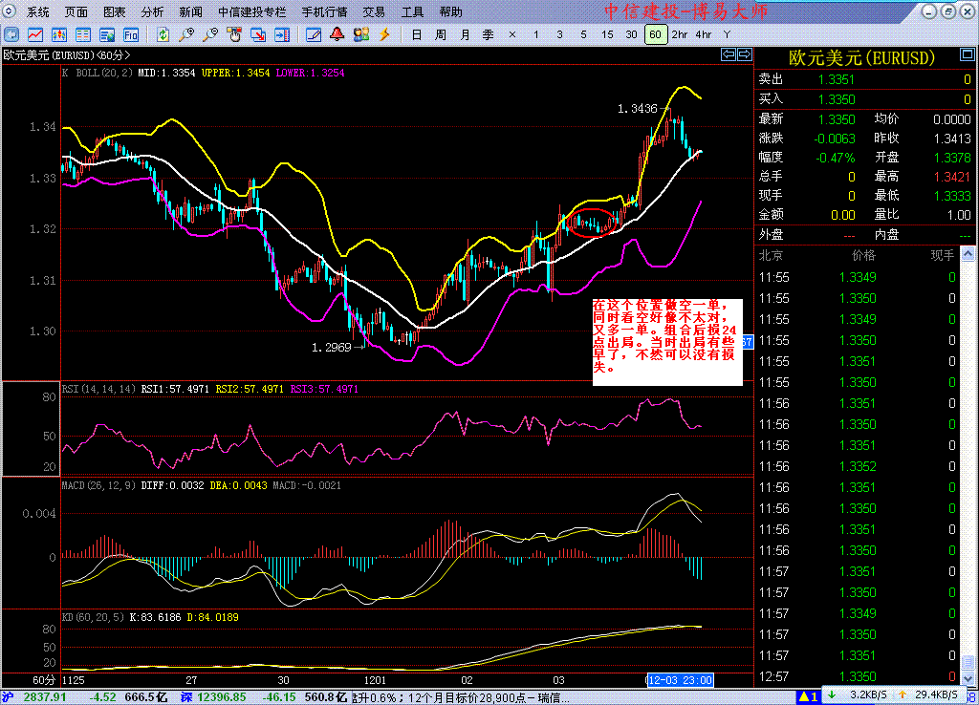Zoom in with the plus magnifier
979x705 pixels.
pyautogui.click(x=186, y=35)
